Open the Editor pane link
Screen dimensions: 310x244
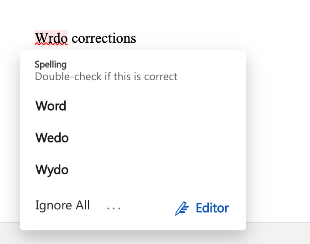[202, 208]
